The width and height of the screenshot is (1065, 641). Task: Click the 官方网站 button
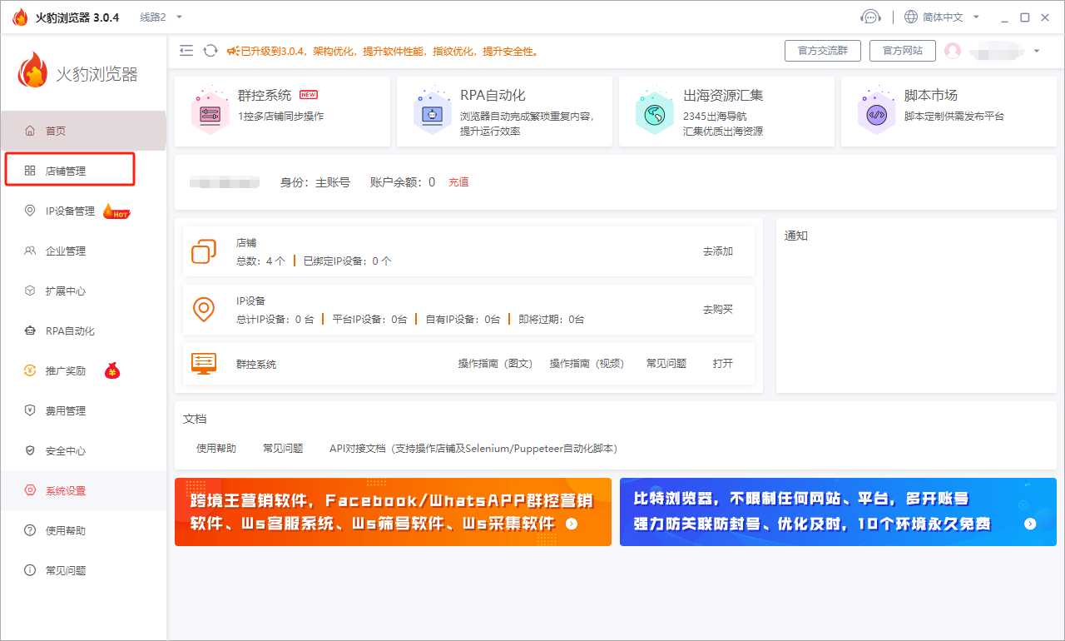[x=902, y=50]
